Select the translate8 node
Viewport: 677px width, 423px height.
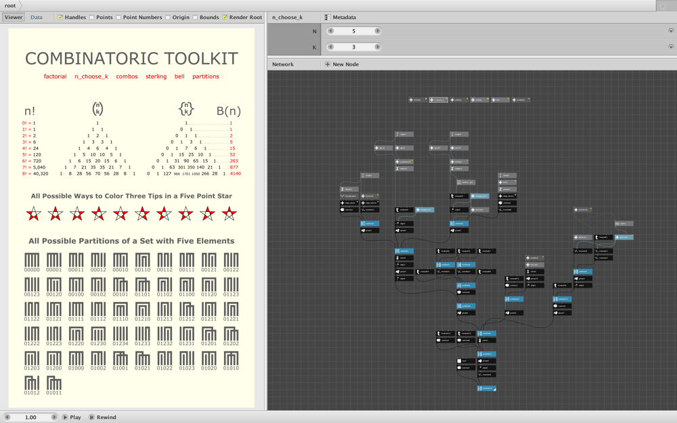[x=487, y=375]
